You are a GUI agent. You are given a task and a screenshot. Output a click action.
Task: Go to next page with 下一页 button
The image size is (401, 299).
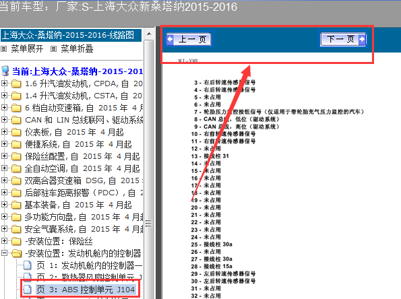pyautogui.click(x=343, y=39)
